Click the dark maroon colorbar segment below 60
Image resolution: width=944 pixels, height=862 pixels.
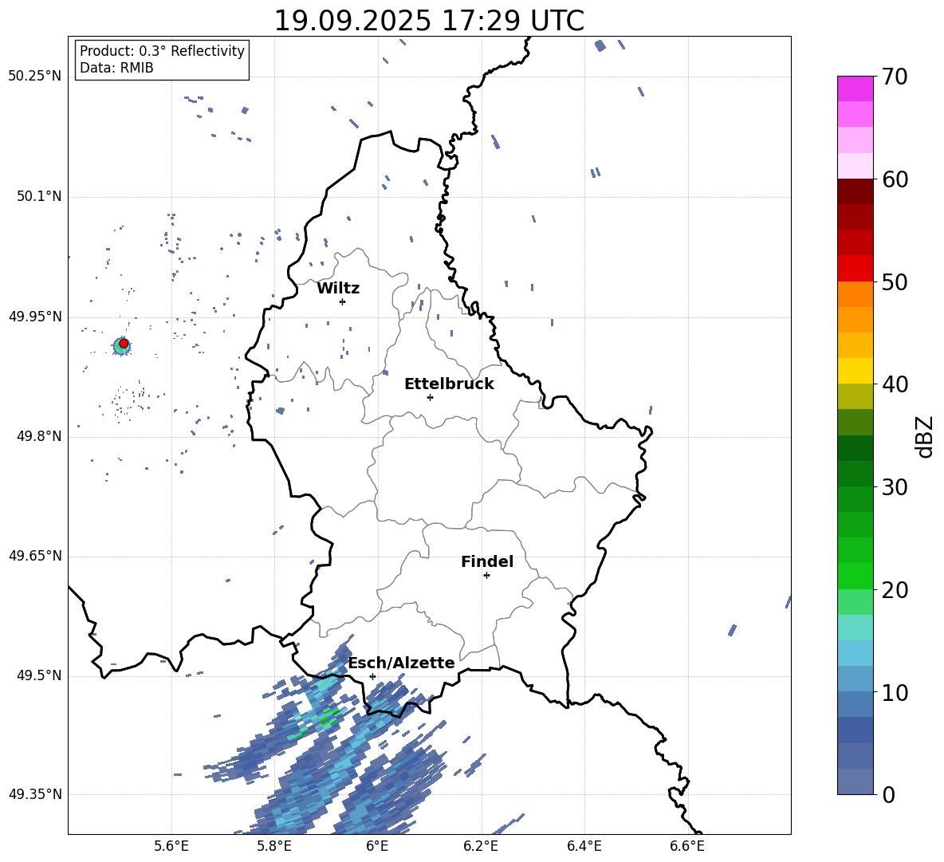(855, 191)
